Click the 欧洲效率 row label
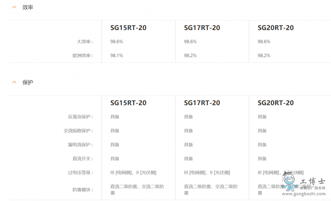The height and width of the screenshot is (201, 331). pyautogui.click(x=83, y=56)
